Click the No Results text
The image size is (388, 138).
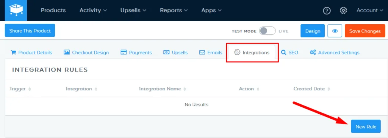(x=197, y=105)
